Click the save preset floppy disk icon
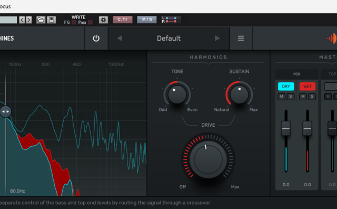 coord(52,20)
